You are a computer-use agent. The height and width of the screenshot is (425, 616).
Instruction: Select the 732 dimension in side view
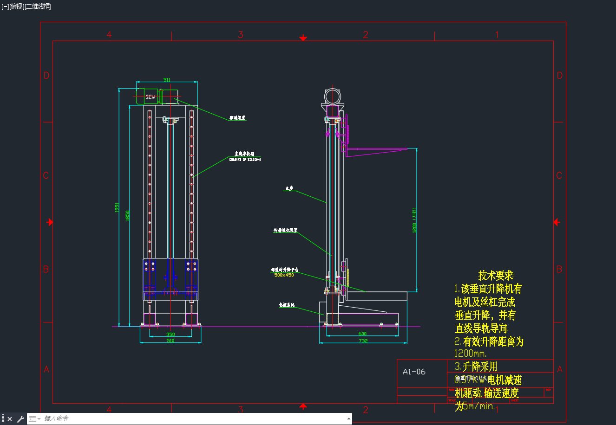click(x=363, y=341)
